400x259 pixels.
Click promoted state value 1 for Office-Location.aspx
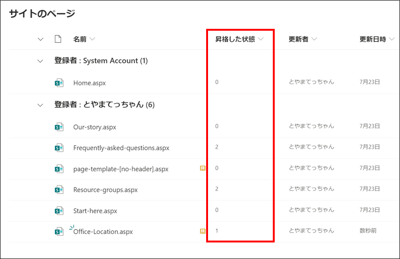(x=217, y=231)
